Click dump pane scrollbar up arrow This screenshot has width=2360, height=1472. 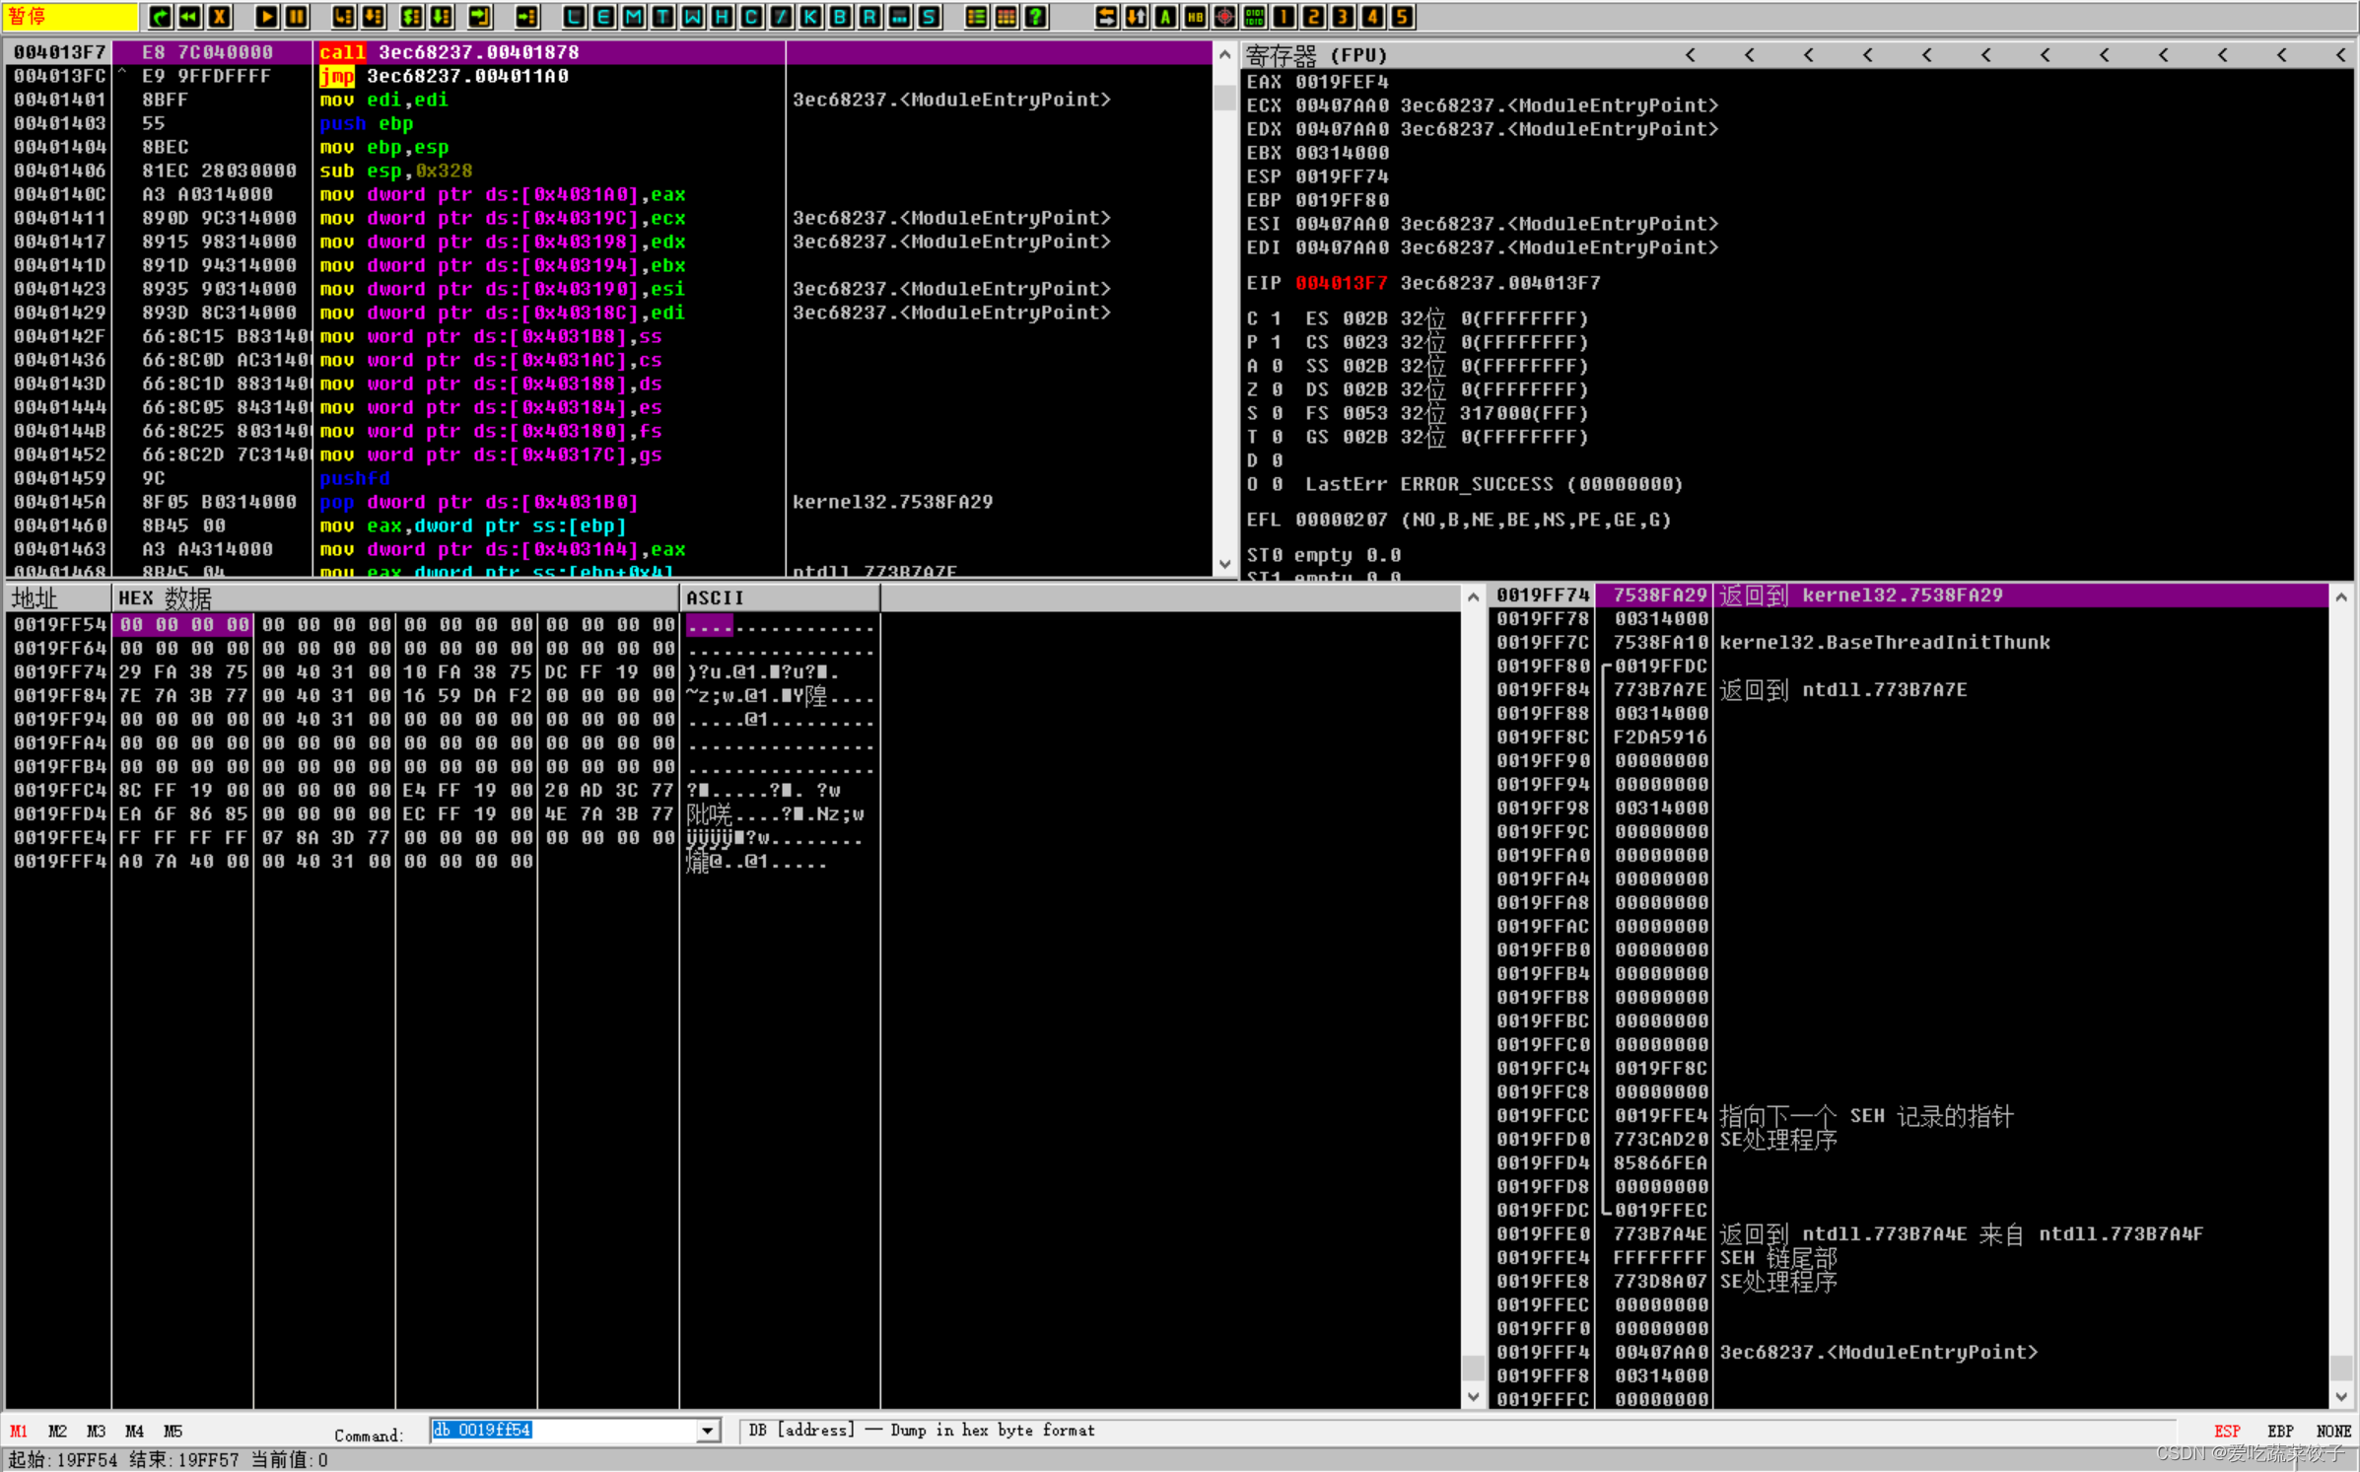tap(1473, 596)
